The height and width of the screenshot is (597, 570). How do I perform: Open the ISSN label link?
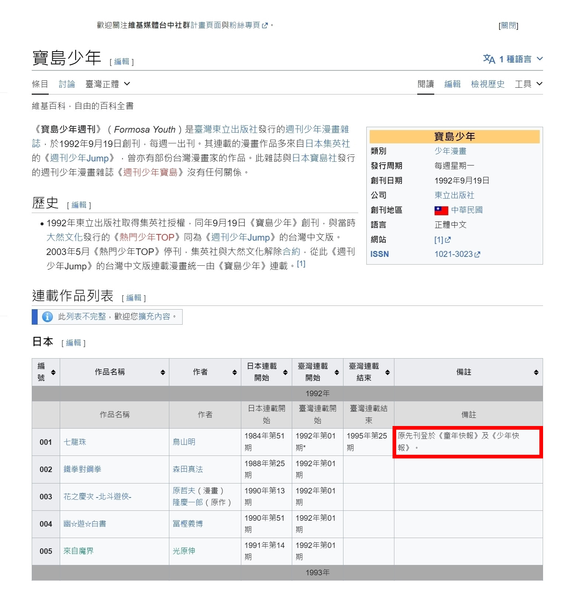pyautogui.click(x=380, y=254)
